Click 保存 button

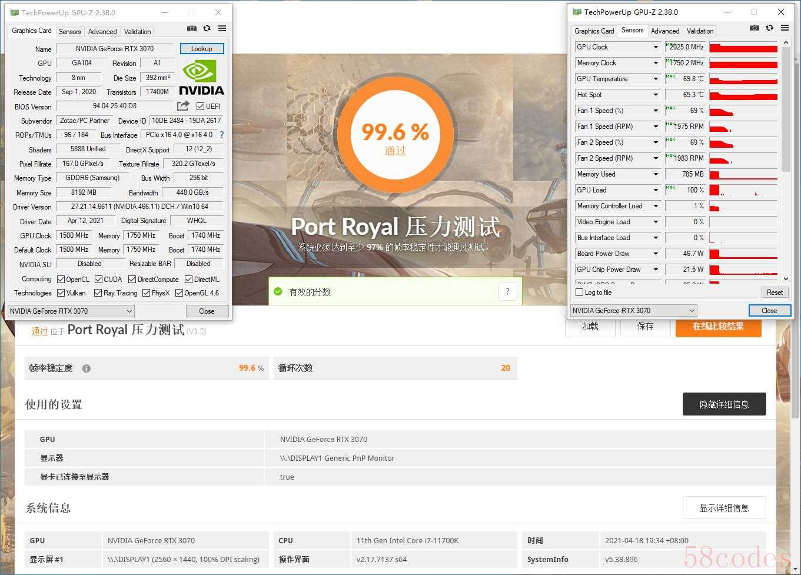point(646,327)
